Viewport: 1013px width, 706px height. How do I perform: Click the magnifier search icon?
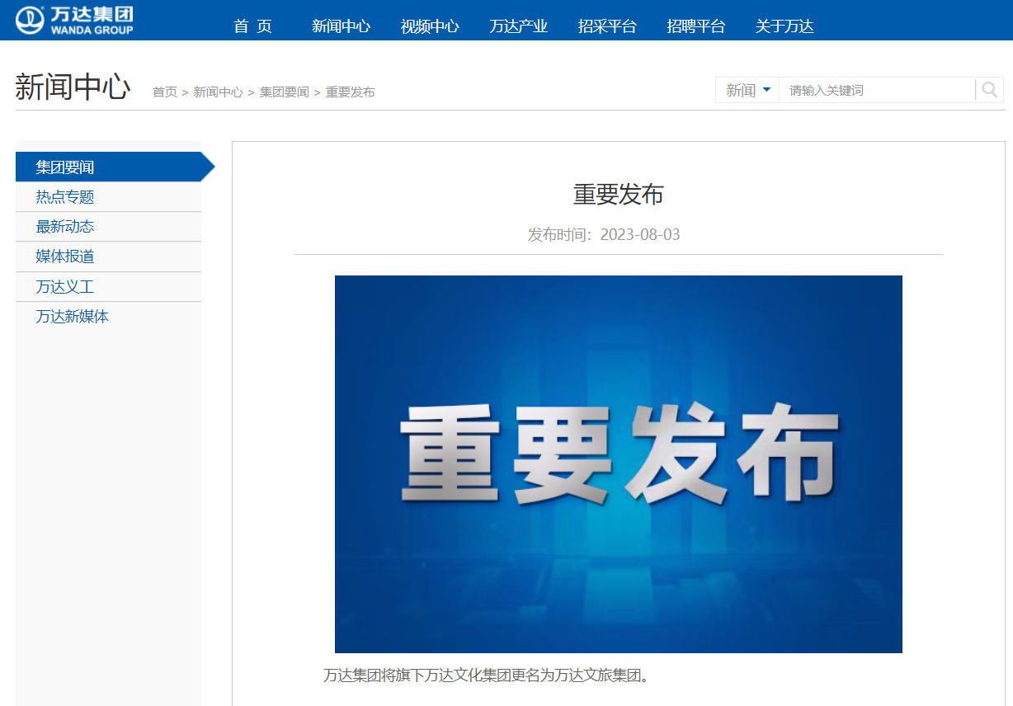990,90
